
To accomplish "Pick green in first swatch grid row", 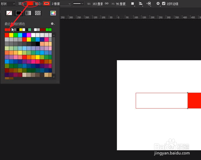I will coord(16,35).
